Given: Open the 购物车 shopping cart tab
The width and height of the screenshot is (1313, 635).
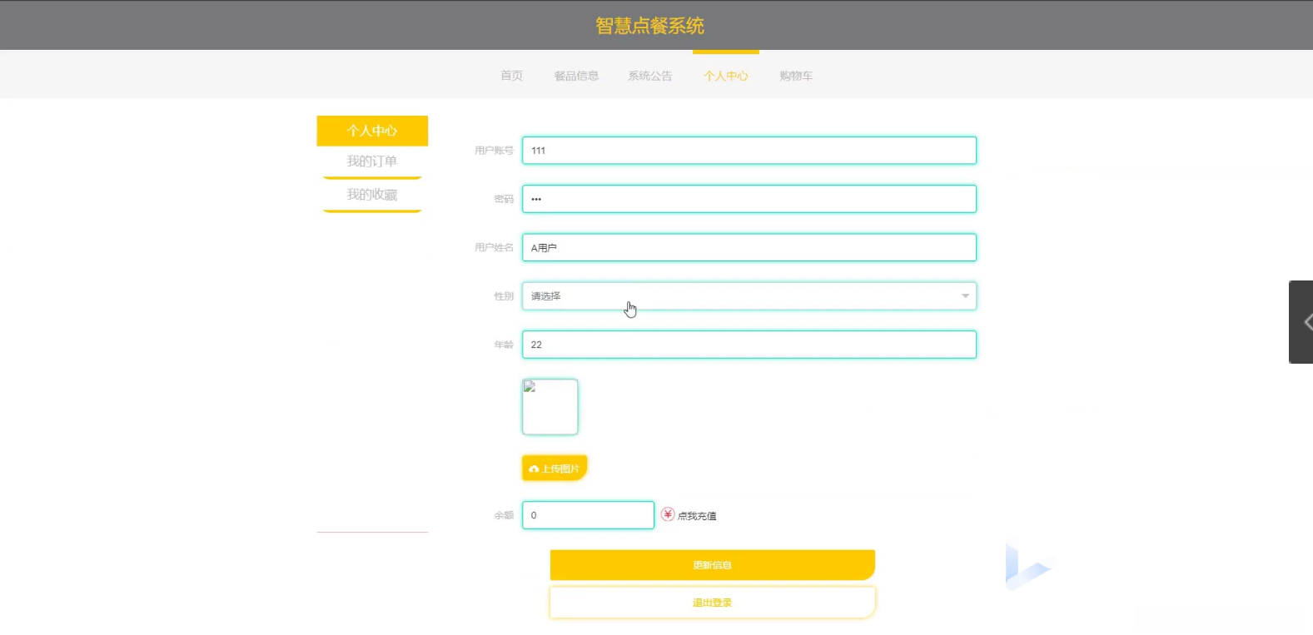Looking at the screenshot, I should pos(796,76).
